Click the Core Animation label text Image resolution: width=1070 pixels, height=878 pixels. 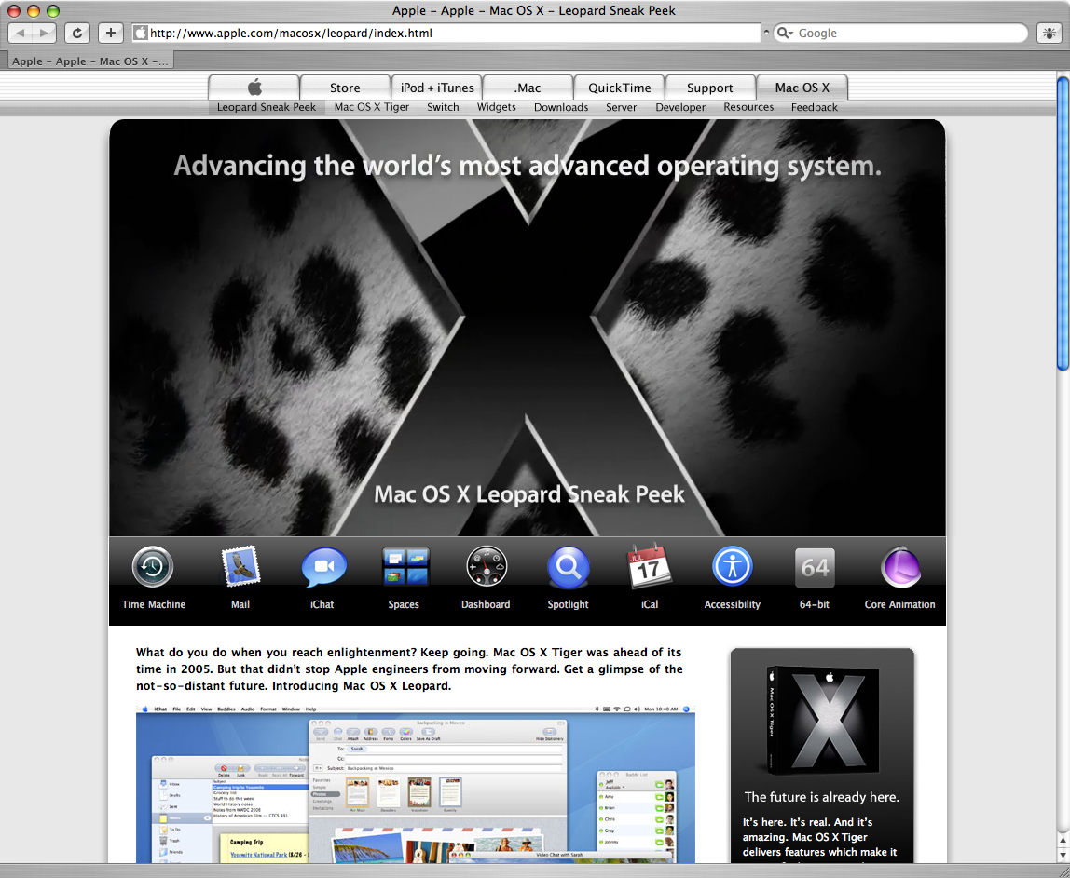pyautogui.click(x=900, y=604)
